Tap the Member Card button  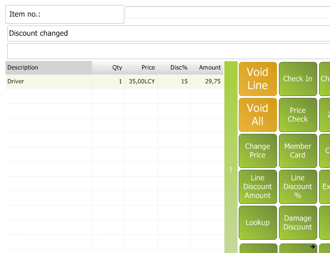pyautogui.click(x=298, y=151)
